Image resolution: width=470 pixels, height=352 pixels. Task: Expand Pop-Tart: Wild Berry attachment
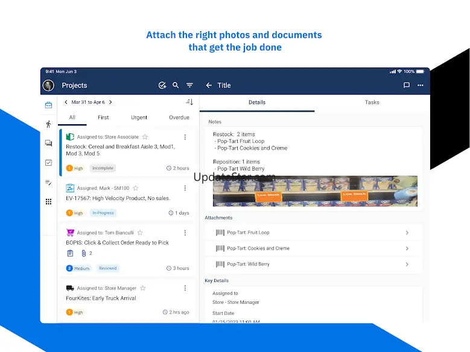point(407,264)
